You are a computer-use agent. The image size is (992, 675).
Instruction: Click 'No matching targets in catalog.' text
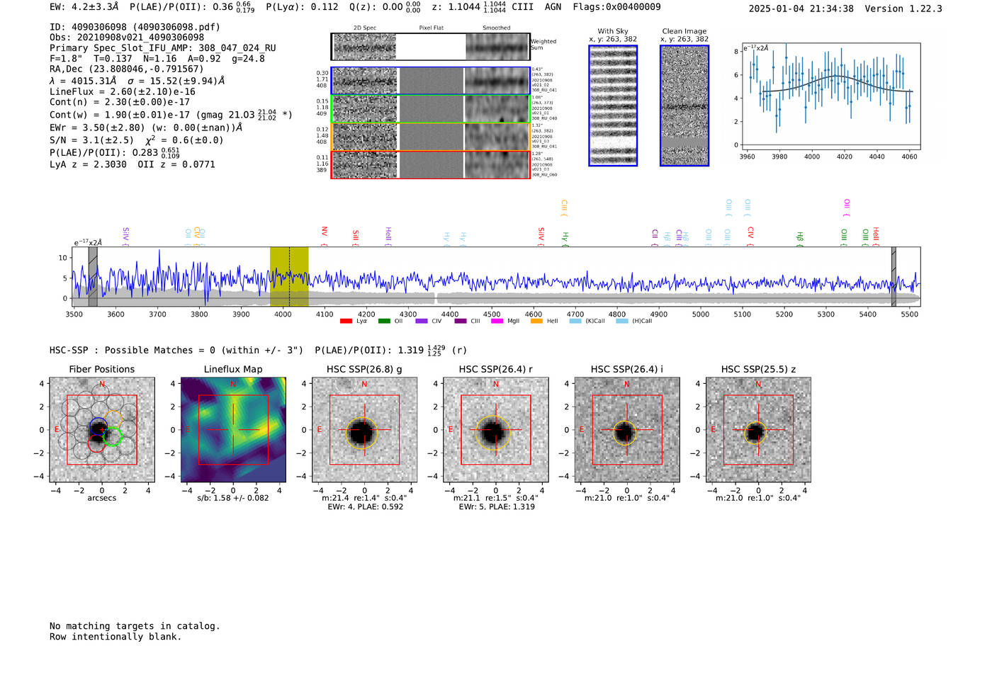(135, 626)
